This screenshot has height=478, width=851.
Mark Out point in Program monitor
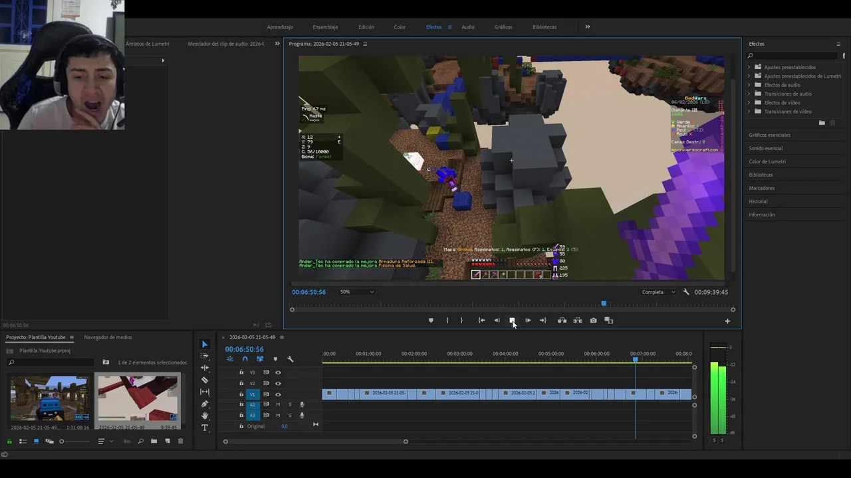pyautogui.click(x=461, y=321)
